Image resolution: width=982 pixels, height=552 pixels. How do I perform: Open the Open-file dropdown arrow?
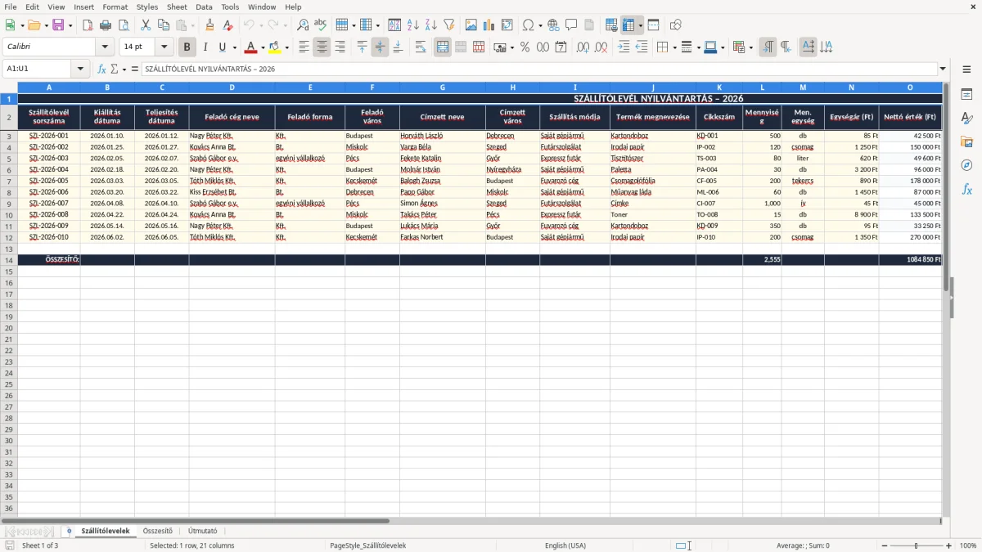[46, 25]
